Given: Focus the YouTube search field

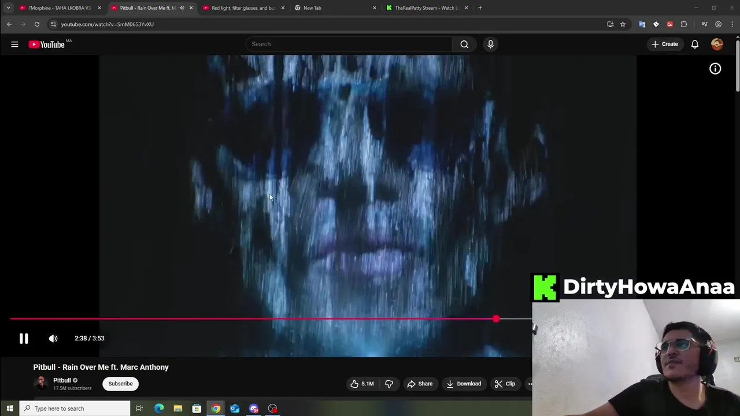Looking at the screenshot, I should coord(349,44).
